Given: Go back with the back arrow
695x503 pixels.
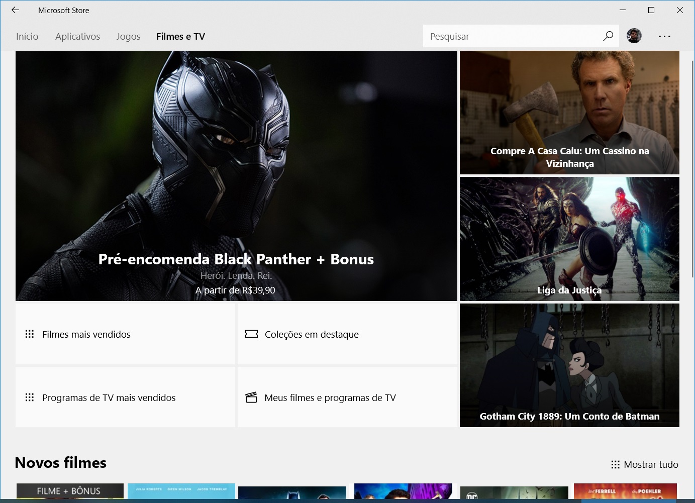Looking at the screenshot, I should pos(15,10).
